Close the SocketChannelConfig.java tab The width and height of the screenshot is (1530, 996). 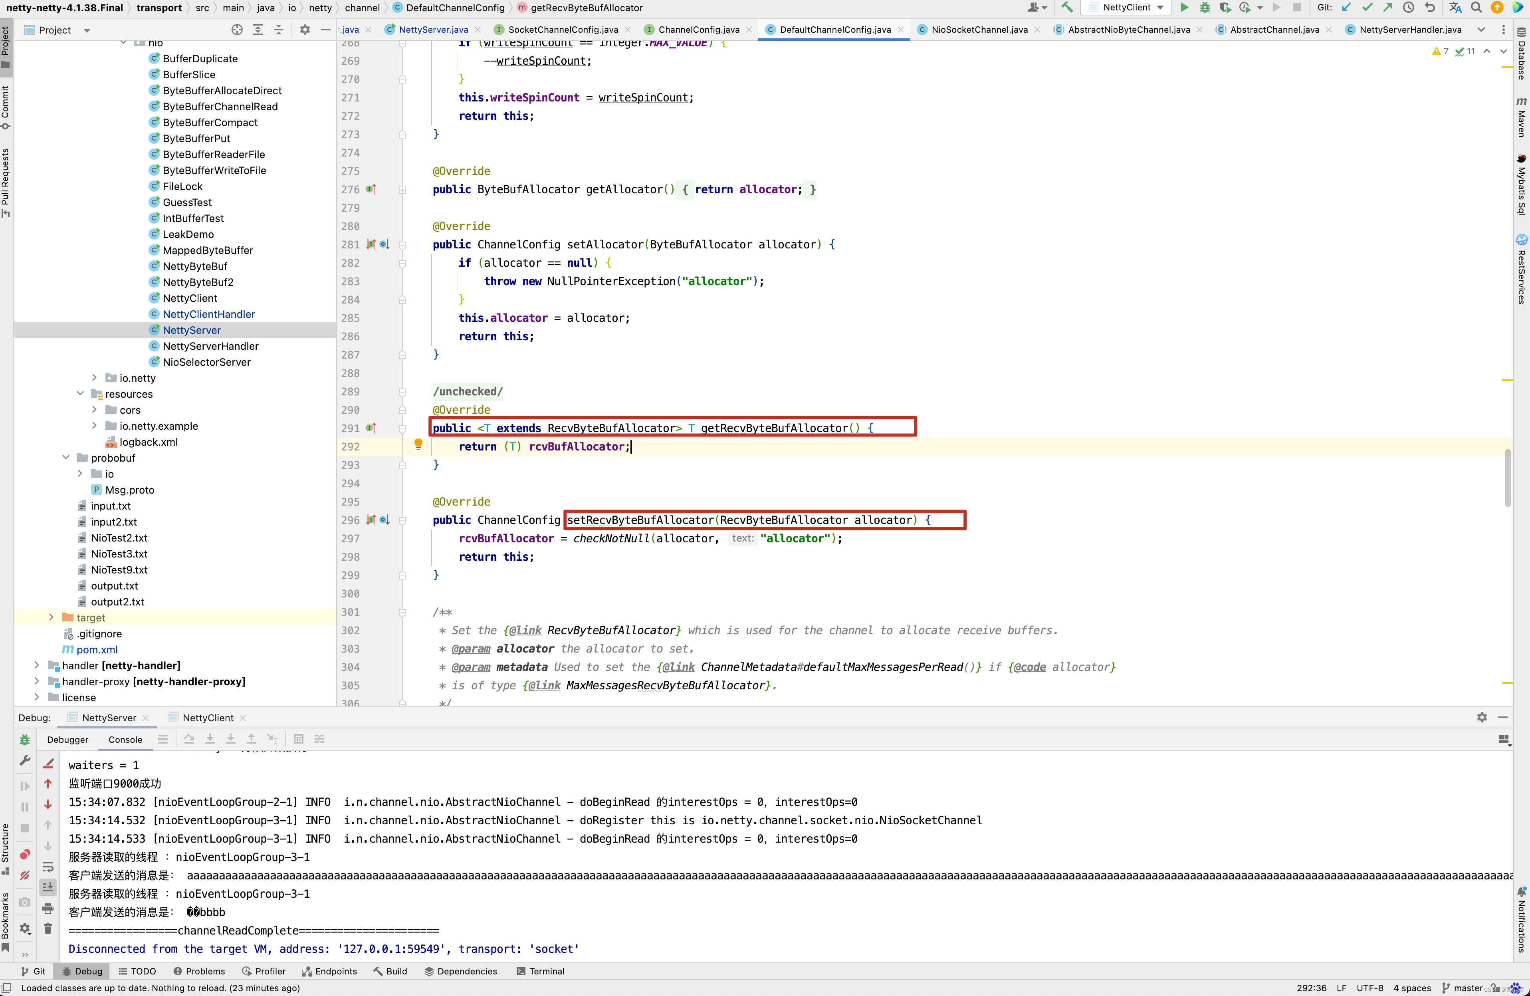(627, 30)
